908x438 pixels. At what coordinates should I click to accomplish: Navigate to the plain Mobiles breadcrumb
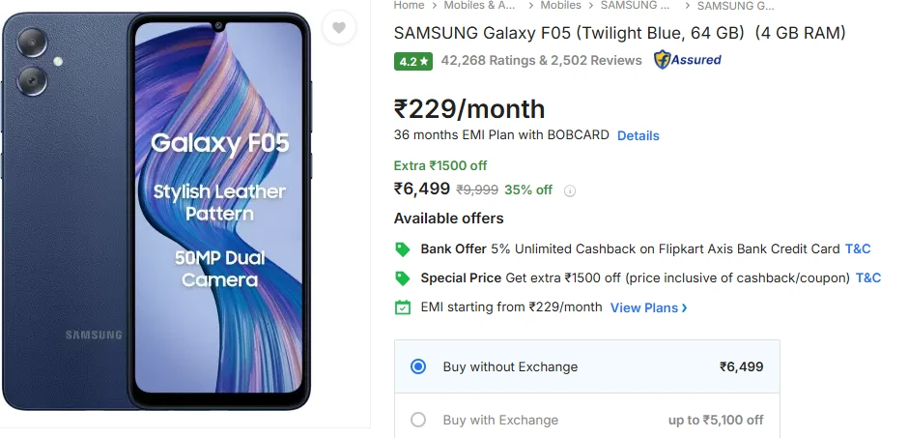[x=560, y=6]
